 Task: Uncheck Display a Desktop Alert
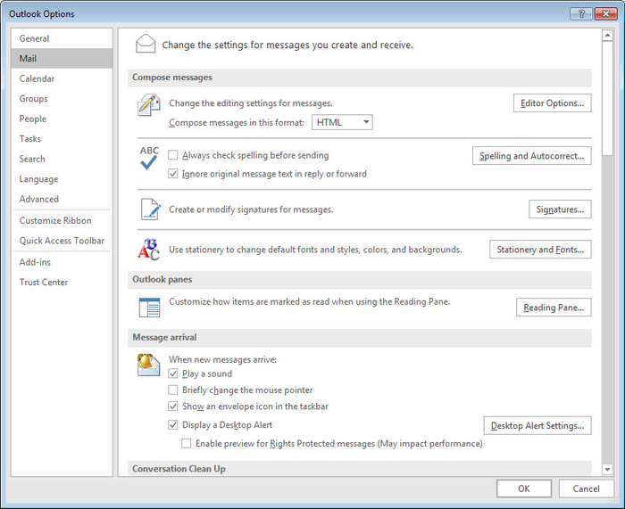tap(172, 424)
